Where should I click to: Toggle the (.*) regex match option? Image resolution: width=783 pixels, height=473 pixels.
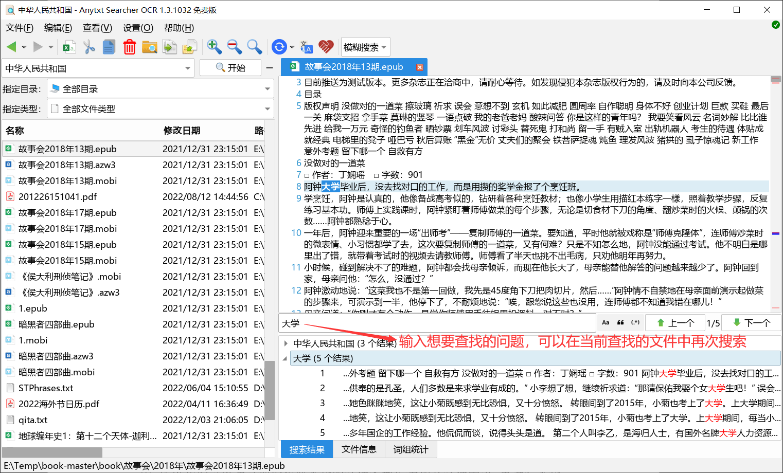coord(636,322)
